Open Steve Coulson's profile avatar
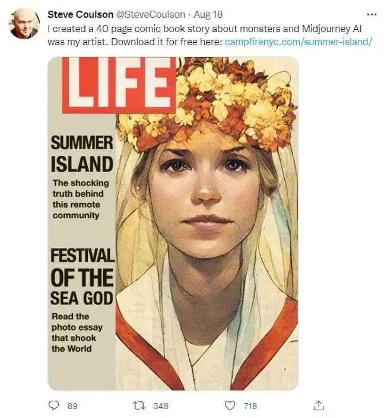 pos(24,23)
